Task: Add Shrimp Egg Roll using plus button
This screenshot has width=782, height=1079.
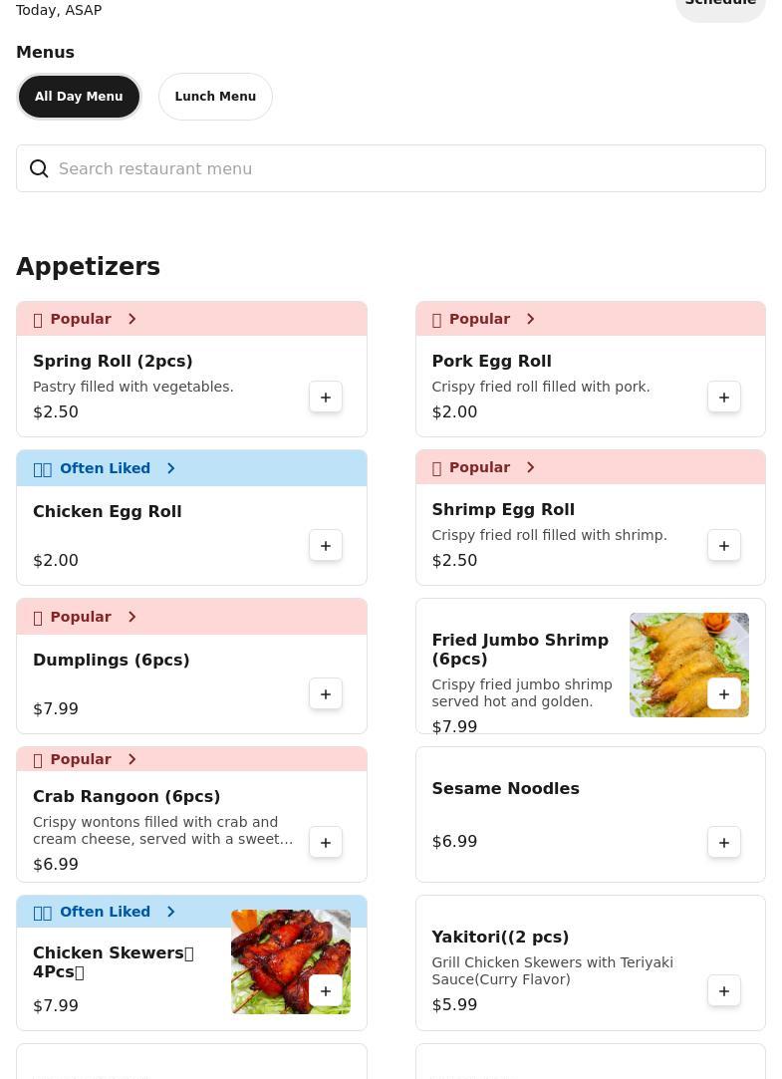Action: [723, 546]
